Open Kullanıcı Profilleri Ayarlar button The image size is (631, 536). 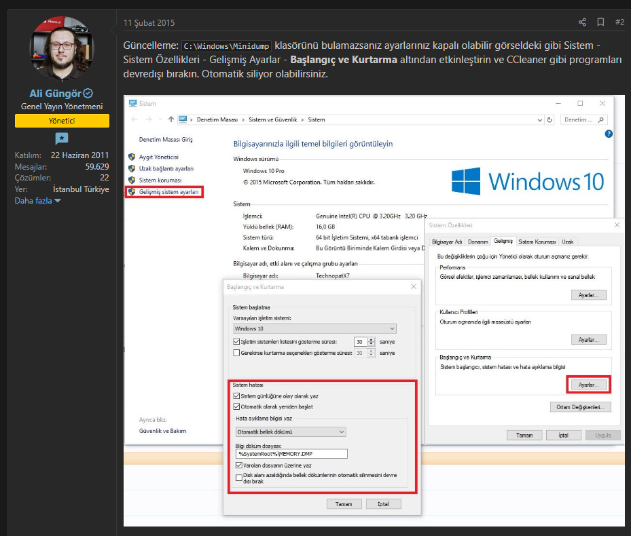(x=588, y=340)
